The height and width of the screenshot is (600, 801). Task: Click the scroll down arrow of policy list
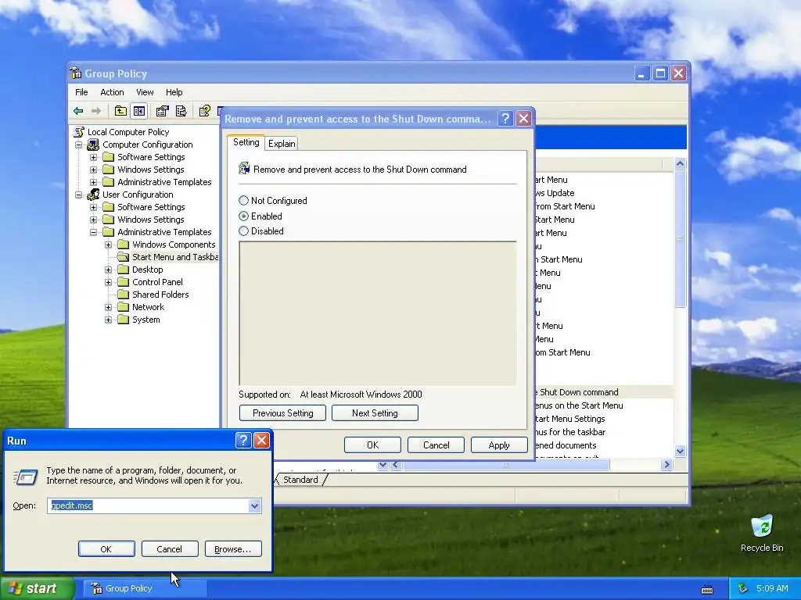point(680,451)
